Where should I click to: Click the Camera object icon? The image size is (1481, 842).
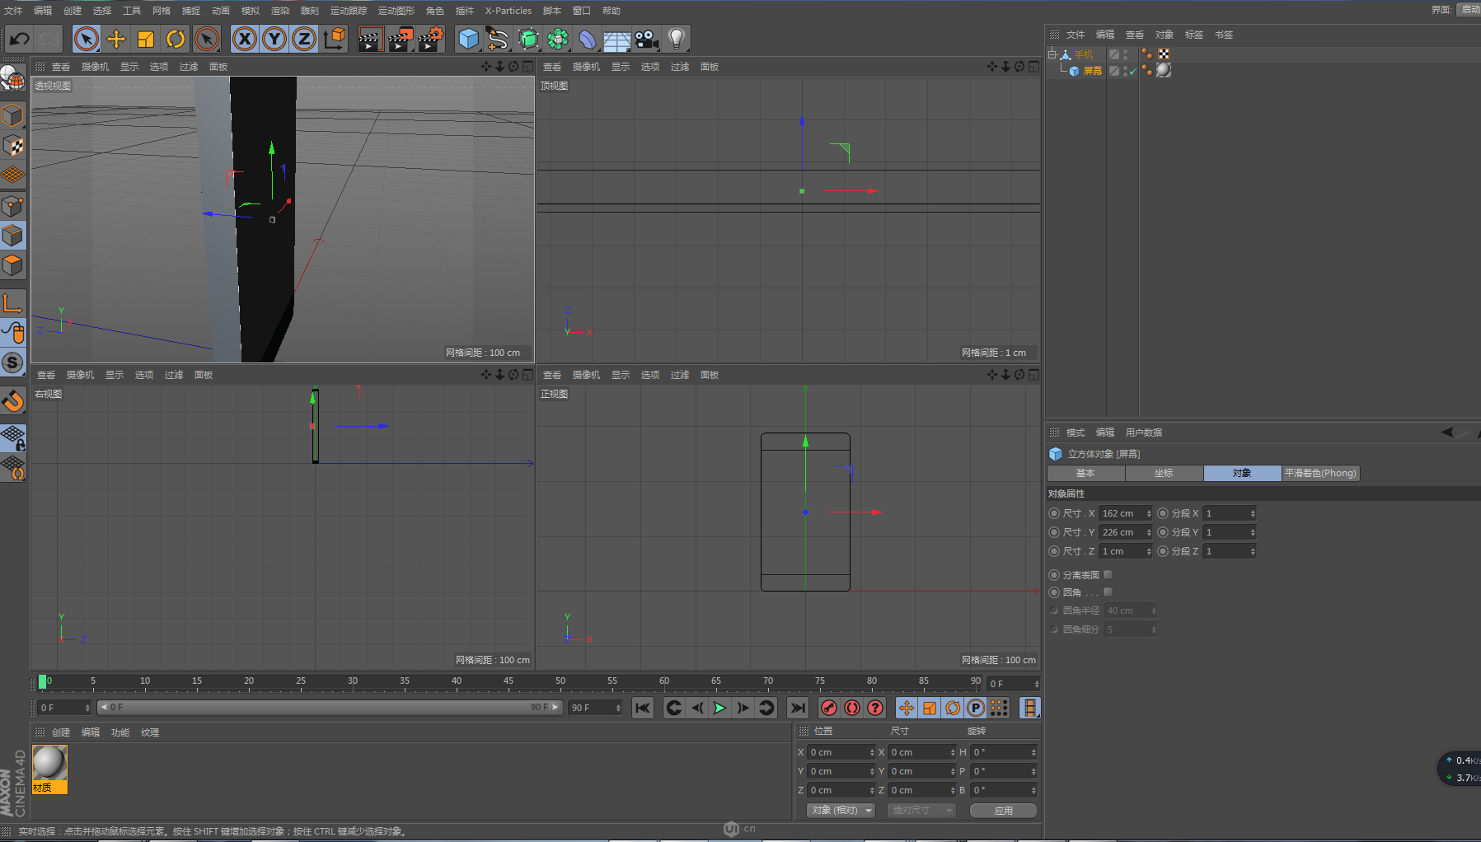point(647,39)
